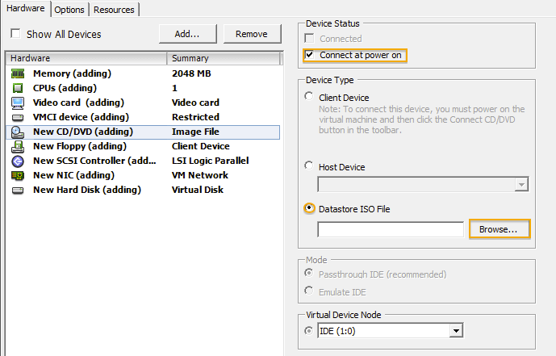This screenshot has height=356, width=556.
Task: Click the VMCI device icon
Action: (x=18, y=117)
